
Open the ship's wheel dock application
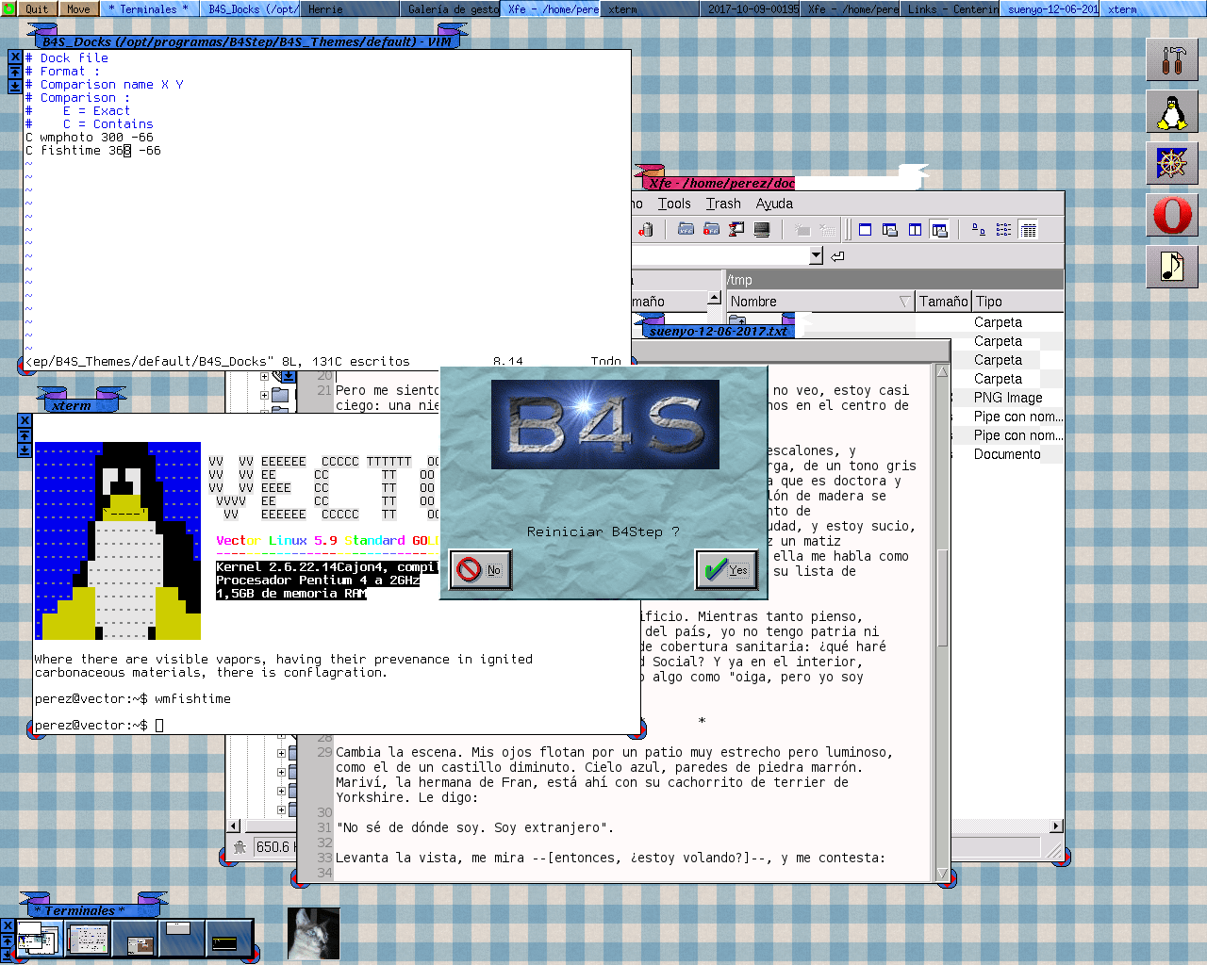1171,164
